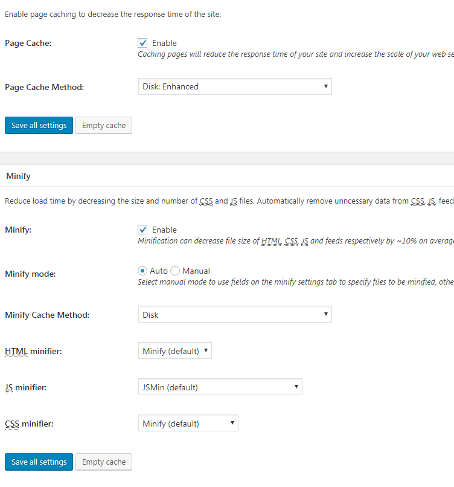Click the Page Cache Method dropdown arrow
The height and width of the screenshot is (487, 454).
(326, 86)
